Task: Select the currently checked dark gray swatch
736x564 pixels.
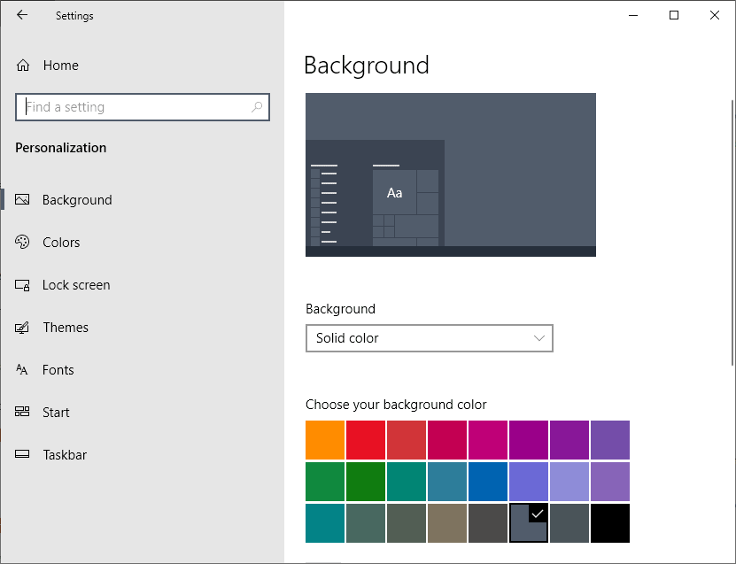Action: (528, 523)
